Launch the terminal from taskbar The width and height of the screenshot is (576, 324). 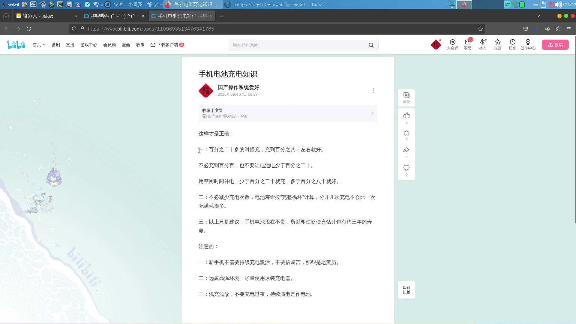pyautogui.click(x=60, y=4)
